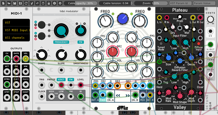The image size is (218, 115).
Task: Open settings with the gear icon
Action: click(60, 3)
